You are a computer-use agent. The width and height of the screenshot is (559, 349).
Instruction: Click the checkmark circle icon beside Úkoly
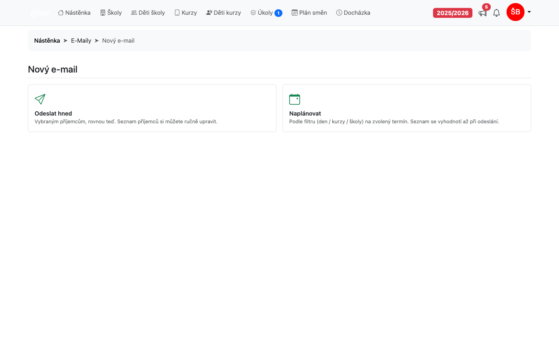253,13
